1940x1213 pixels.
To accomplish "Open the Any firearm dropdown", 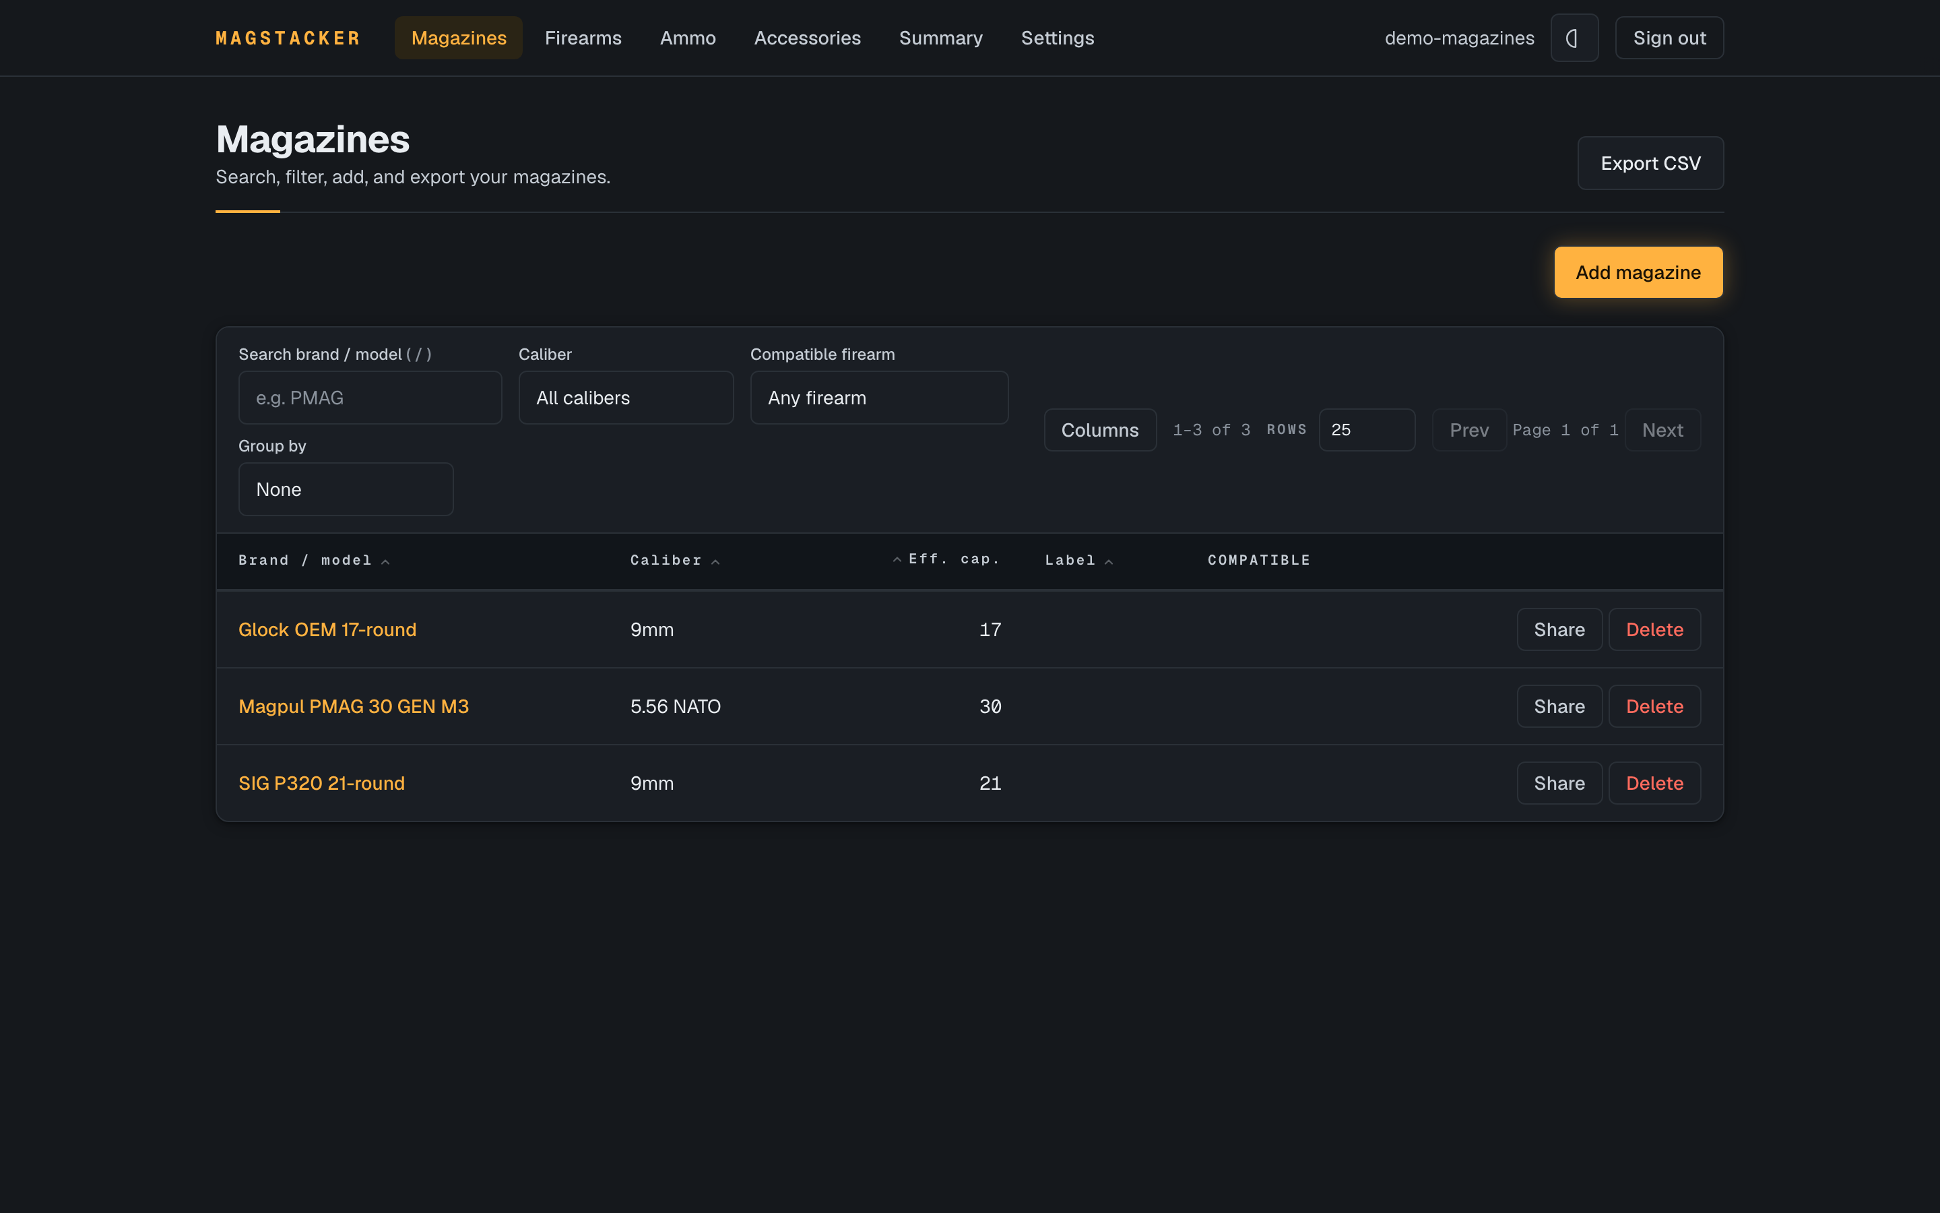I will 880,398.
